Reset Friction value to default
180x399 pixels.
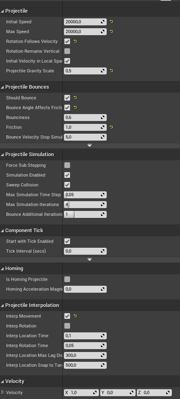111,127
